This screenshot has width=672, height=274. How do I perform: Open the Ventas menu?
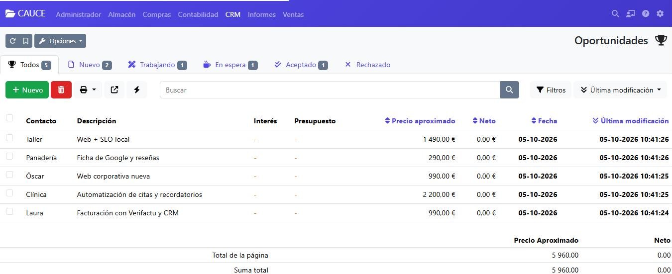pyautogui.click(x=293, y=14)
